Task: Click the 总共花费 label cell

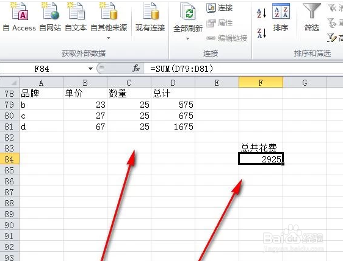Action: [x=261, y=148]
